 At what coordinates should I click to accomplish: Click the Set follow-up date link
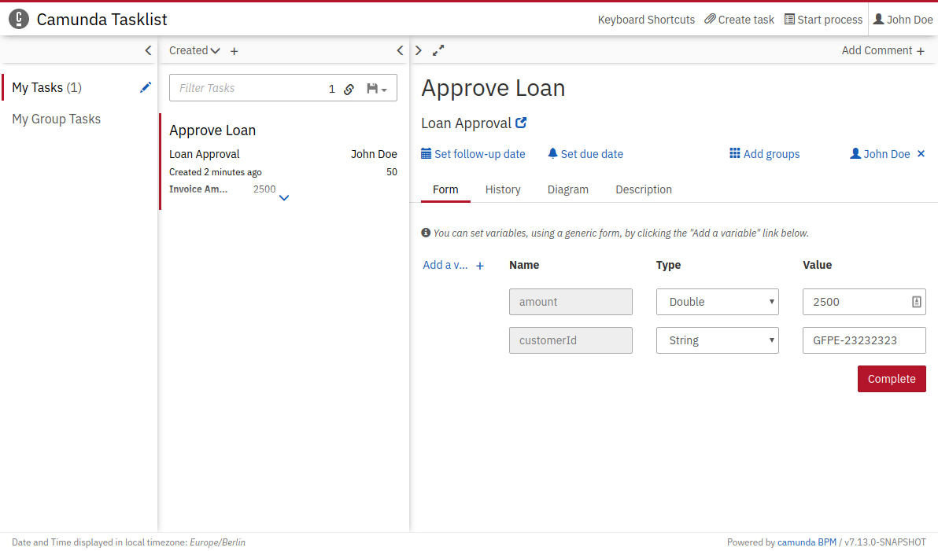click(x=473, y=154)
